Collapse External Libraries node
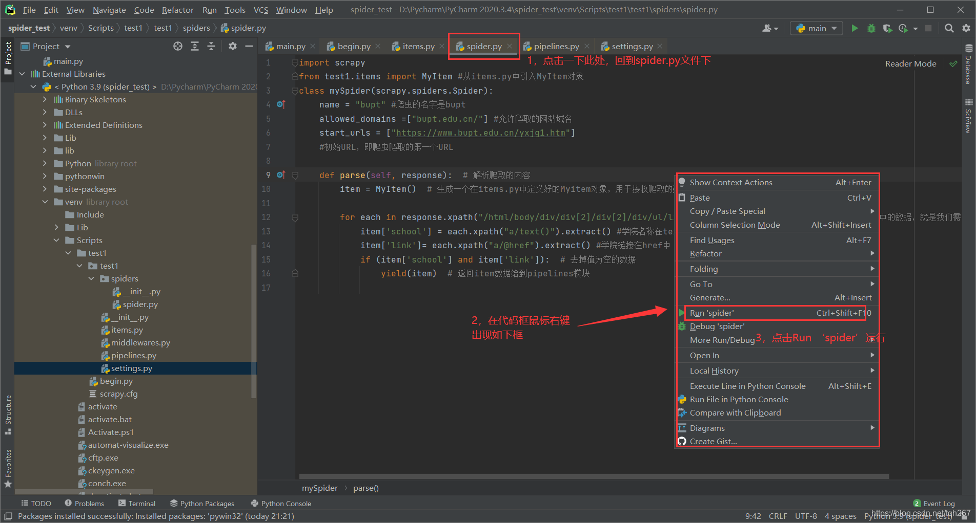This screenshot has height=523, width=976. point(22,74)
